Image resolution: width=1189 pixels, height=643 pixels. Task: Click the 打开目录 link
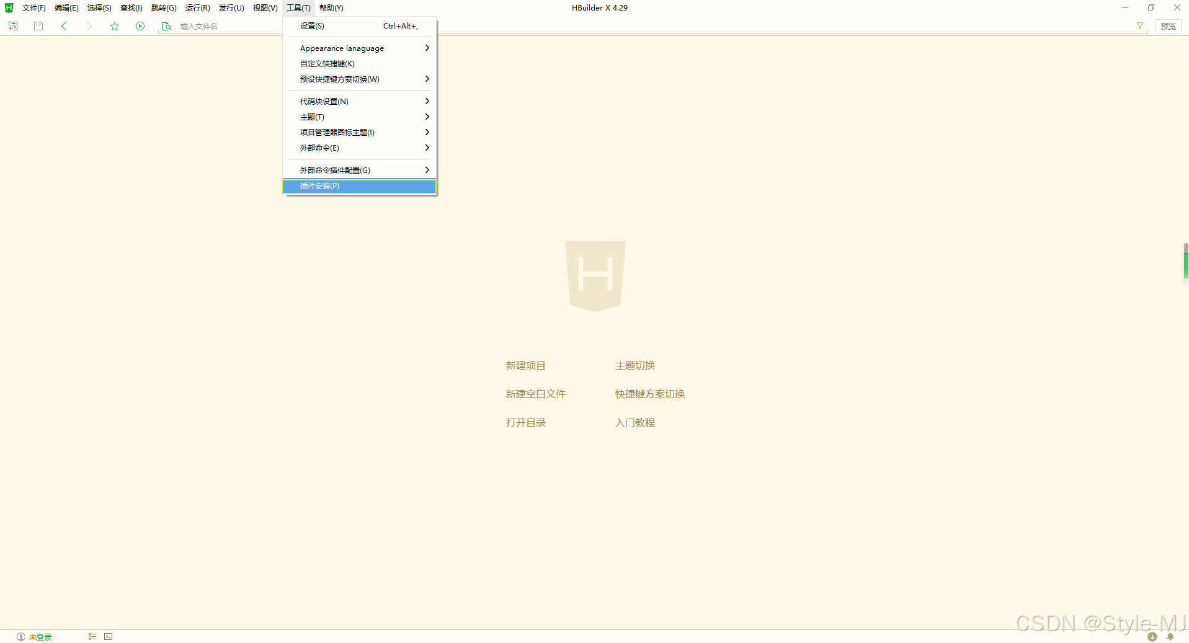(525, 423)
